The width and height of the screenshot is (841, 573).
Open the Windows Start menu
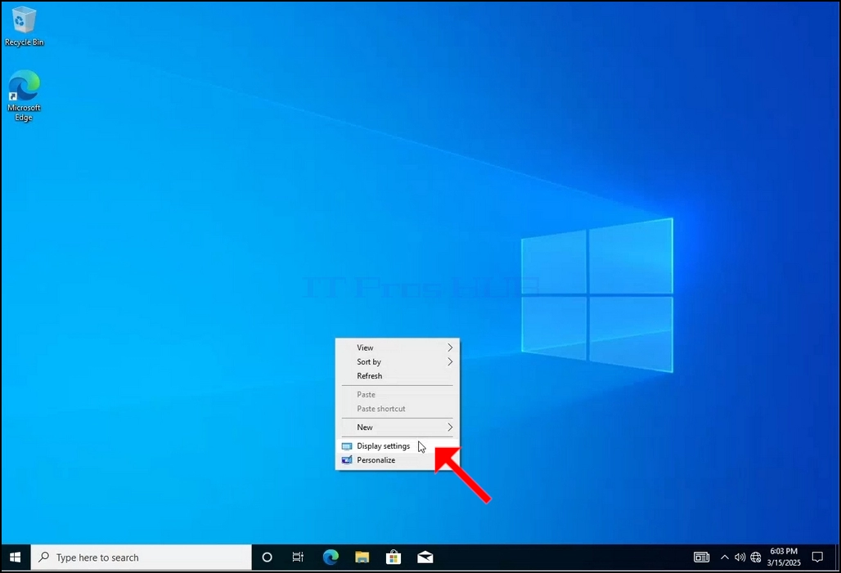click(15, 557)
